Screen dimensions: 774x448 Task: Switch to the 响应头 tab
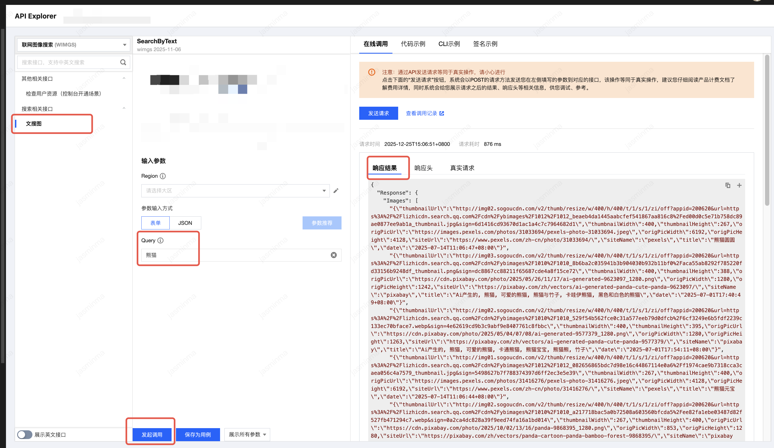point(423,168)
